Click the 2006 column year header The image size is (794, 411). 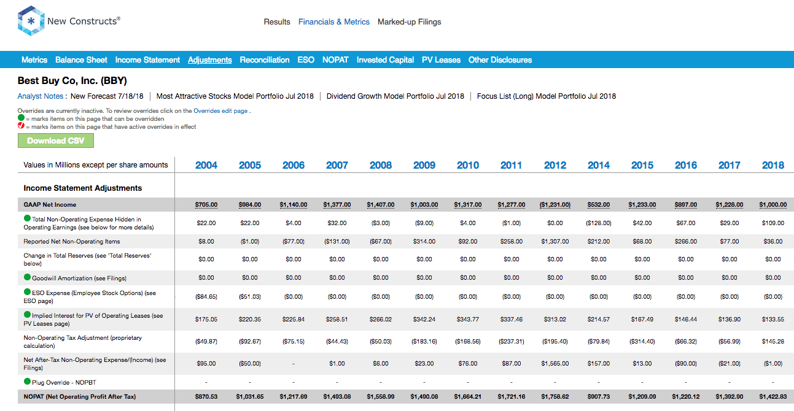click(x=294, y=165)
